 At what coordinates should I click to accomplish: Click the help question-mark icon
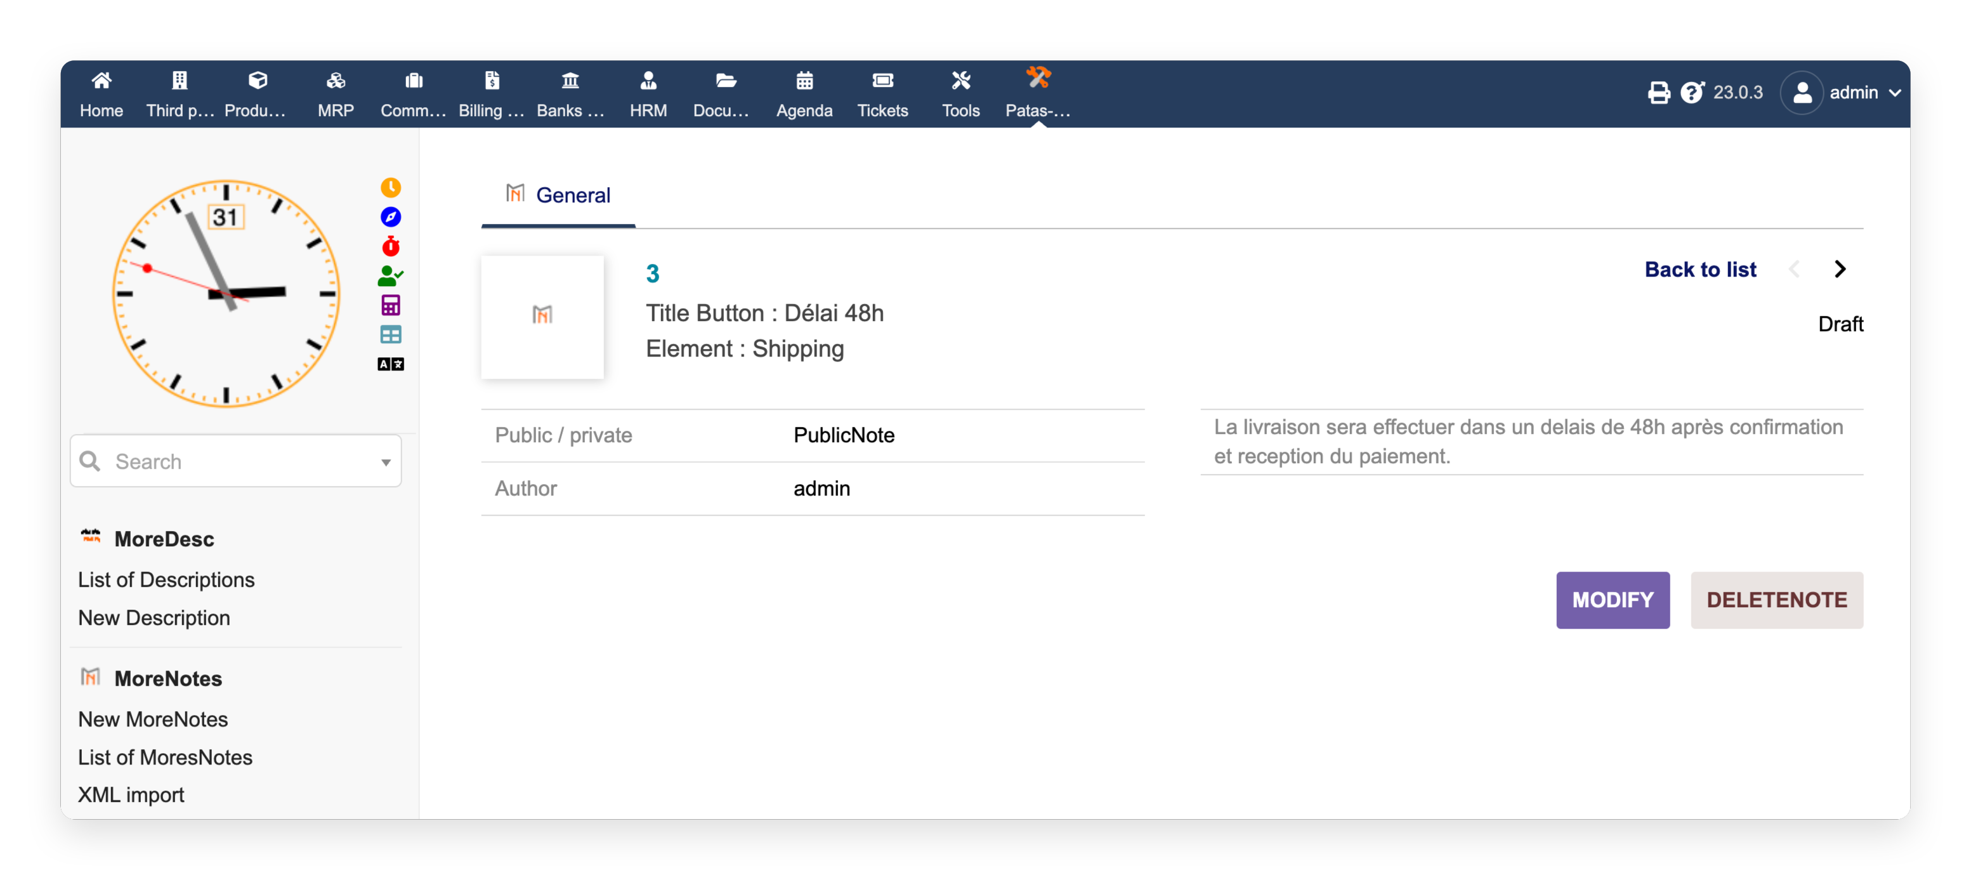pos(1693,93)
